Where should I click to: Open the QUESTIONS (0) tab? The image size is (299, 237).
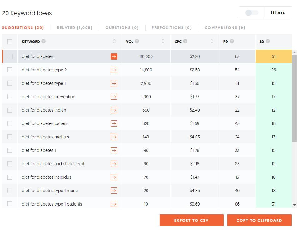(122, 28)
